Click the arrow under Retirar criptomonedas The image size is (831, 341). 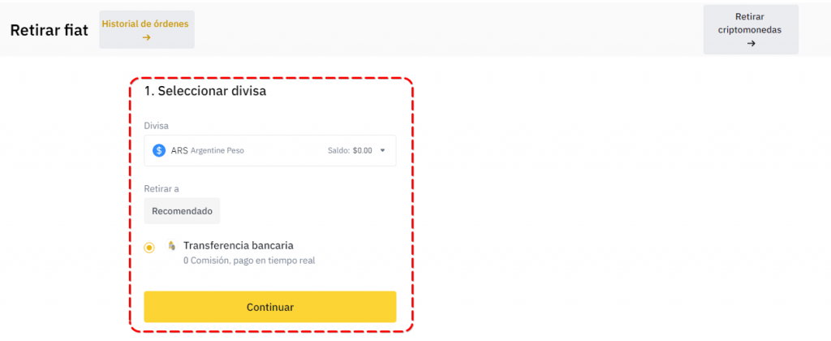(751, 43)
